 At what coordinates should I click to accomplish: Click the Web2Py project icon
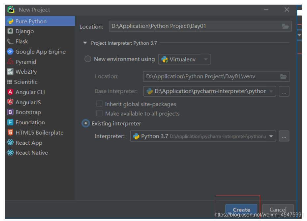pos(10,72)
